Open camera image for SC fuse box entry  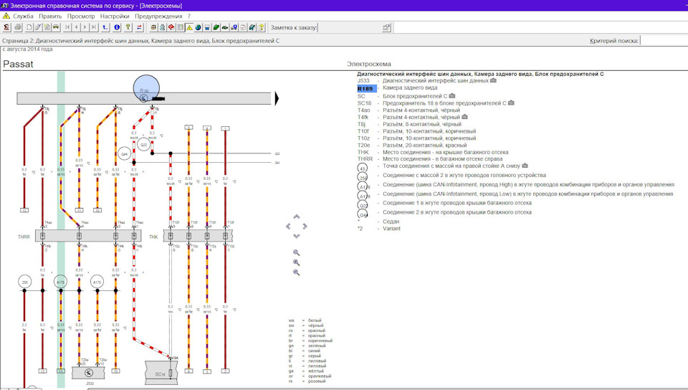(x=452, y=96)
